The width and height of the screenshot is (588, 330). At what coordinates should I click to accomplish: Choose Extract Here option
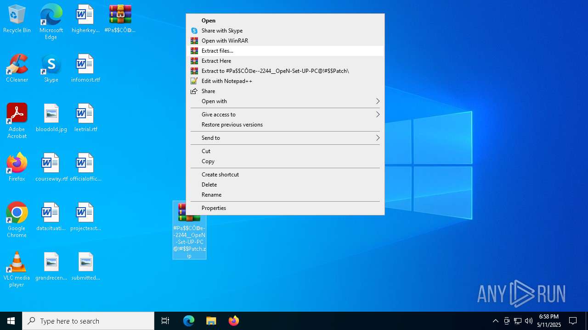click(285, 61)
